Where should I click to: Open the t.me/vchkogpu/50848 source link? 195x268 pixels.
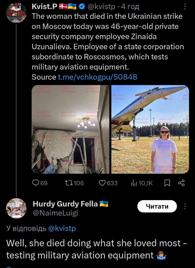point(97,77)
